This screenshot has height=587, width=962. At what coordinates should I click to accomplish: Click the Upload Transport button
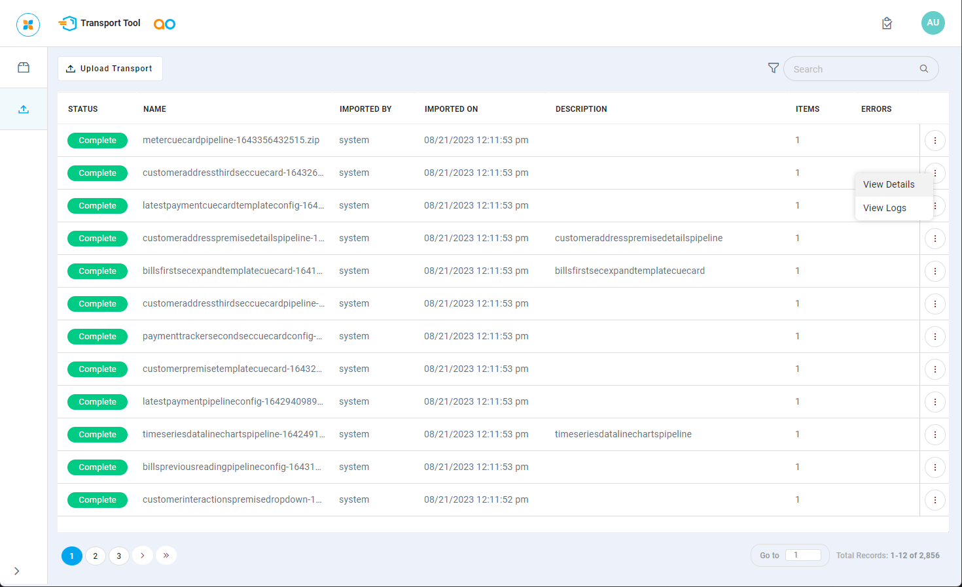[x=110, y=69]
